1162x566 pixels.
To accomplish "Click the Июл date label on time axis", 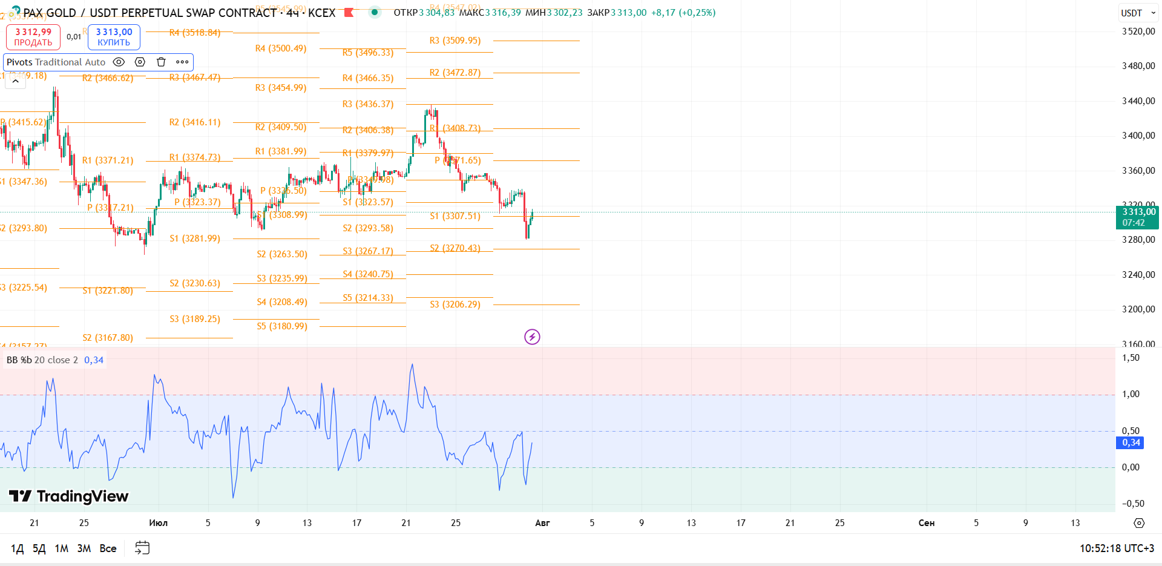I will tap(159, 523).
